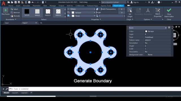
Task: Expand the Properties panel
Action: [96, 19]
